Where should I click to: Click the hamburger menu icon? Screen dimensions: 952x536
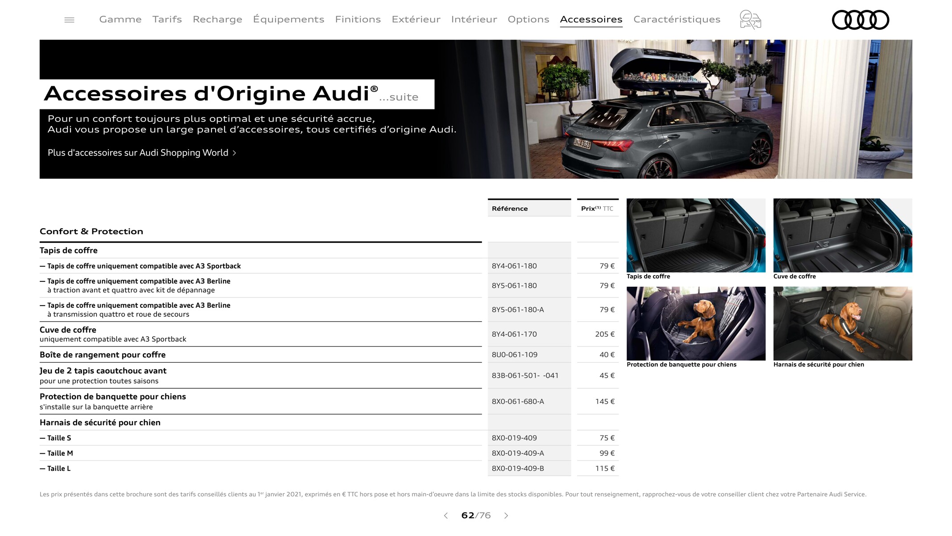69,18
